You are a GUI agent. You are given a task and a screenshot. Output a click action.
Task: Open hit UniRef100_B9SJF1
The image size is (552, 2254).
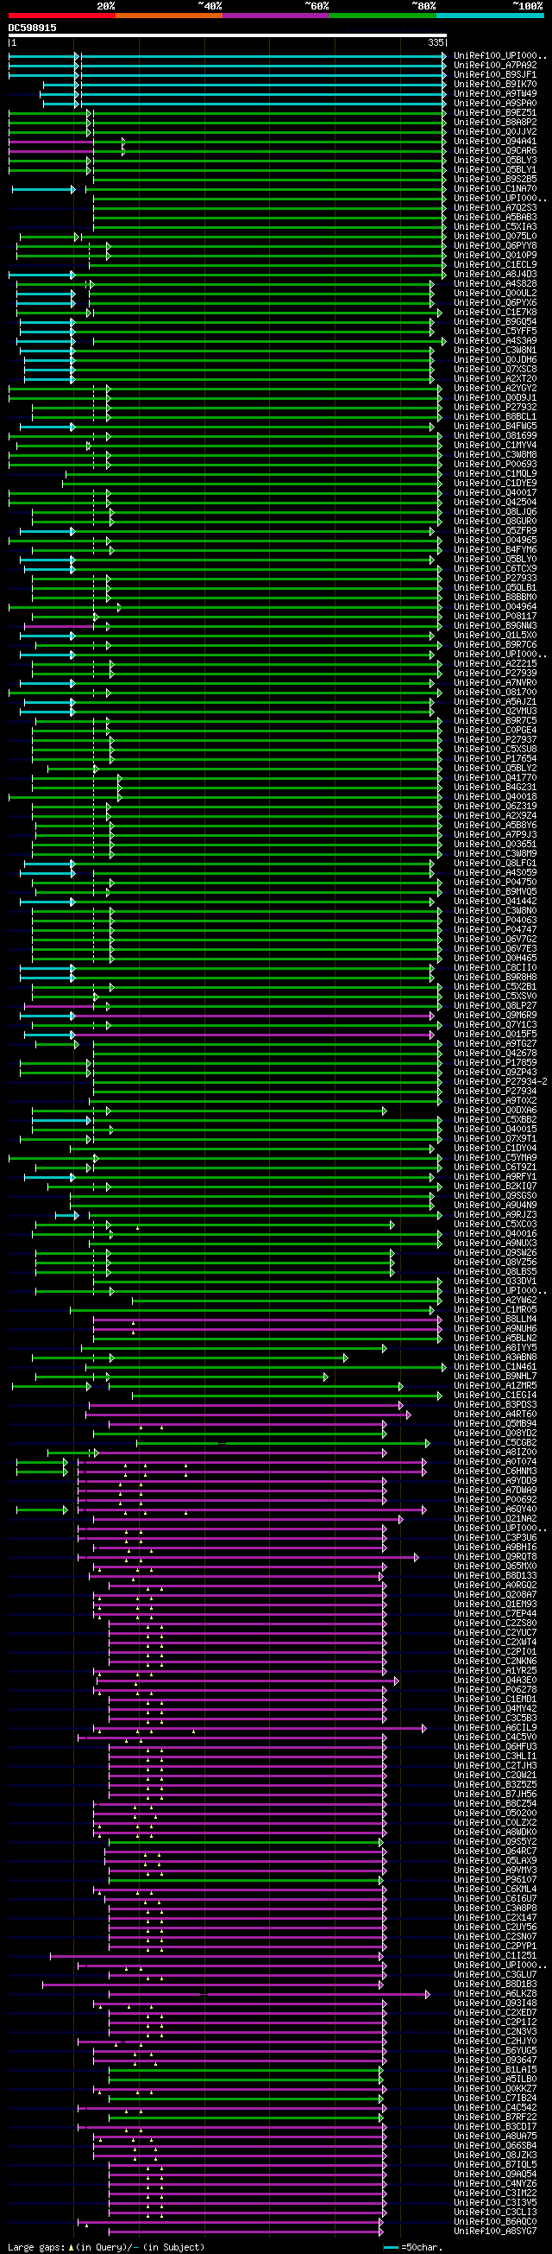[495, 74]
